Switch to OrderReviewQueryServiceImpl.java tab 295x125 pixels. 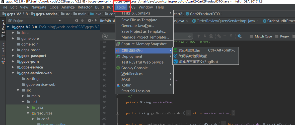click(225, 21)
